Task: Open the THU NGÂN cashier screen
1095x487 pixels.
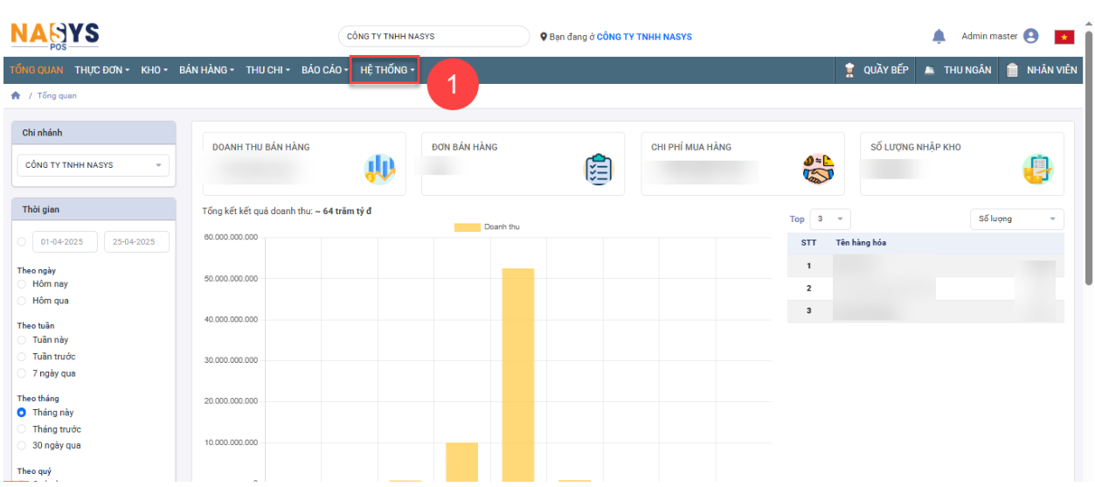Action: [x=958, y=70]
